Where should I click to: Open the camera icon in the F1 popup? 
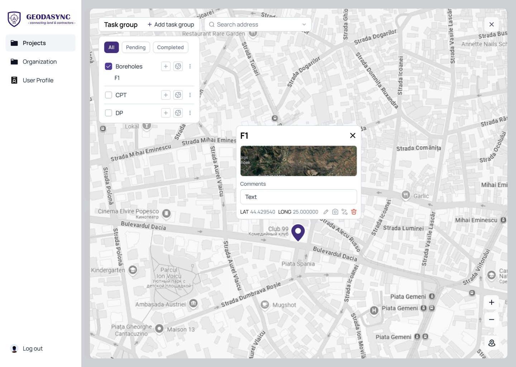pos(335,212)
